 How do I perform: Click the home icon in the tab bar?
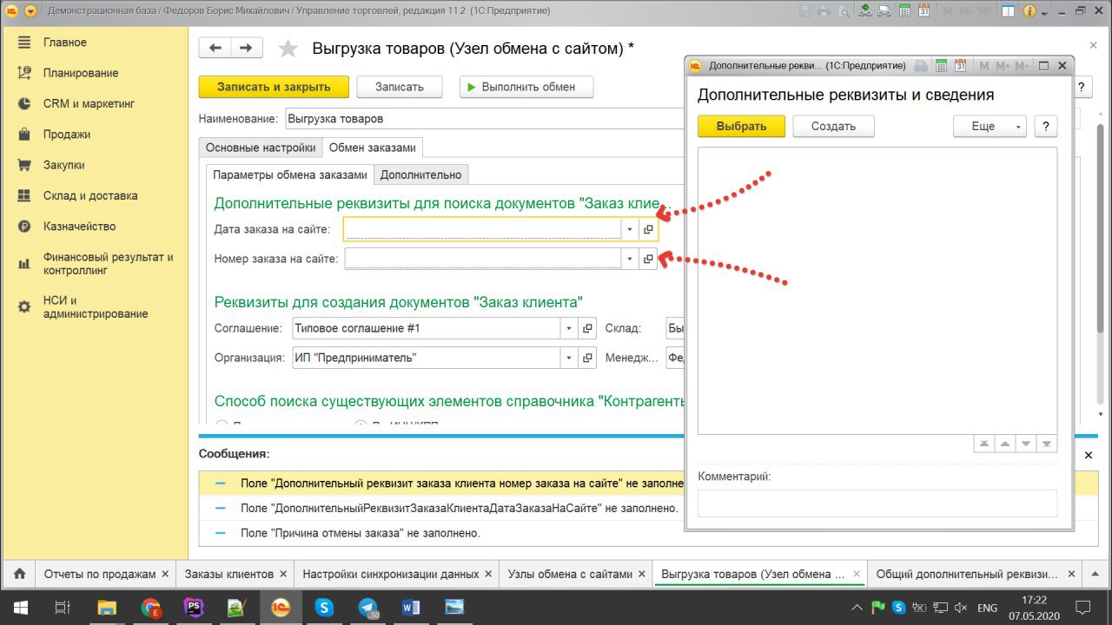tap(18, 574)
